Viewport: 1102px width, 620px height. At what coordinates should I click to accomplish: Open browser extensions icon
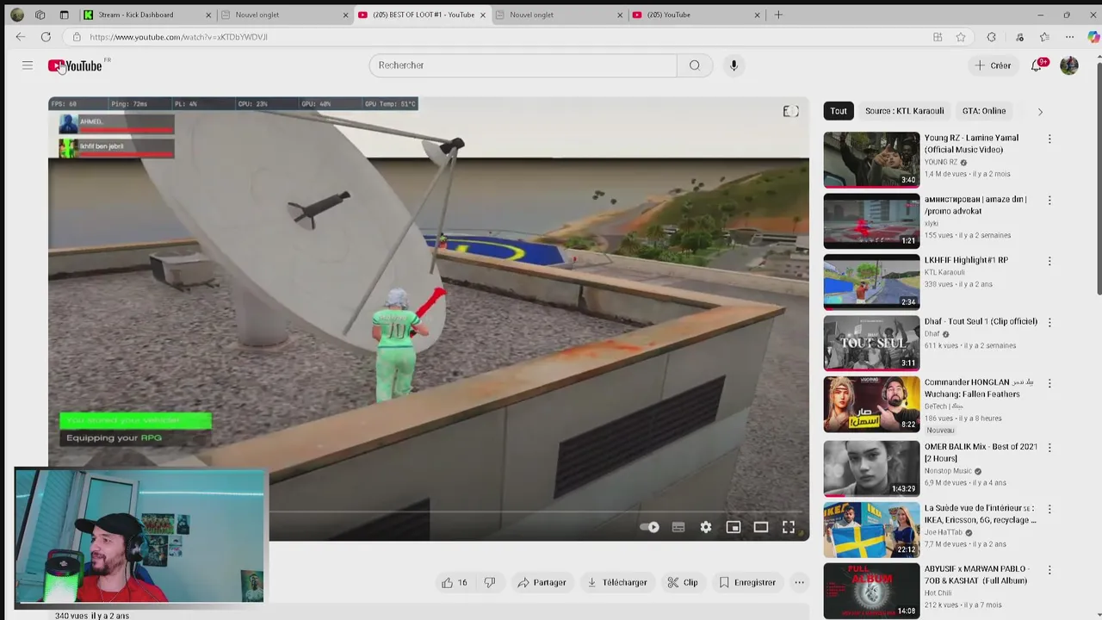tap(992, 37)
